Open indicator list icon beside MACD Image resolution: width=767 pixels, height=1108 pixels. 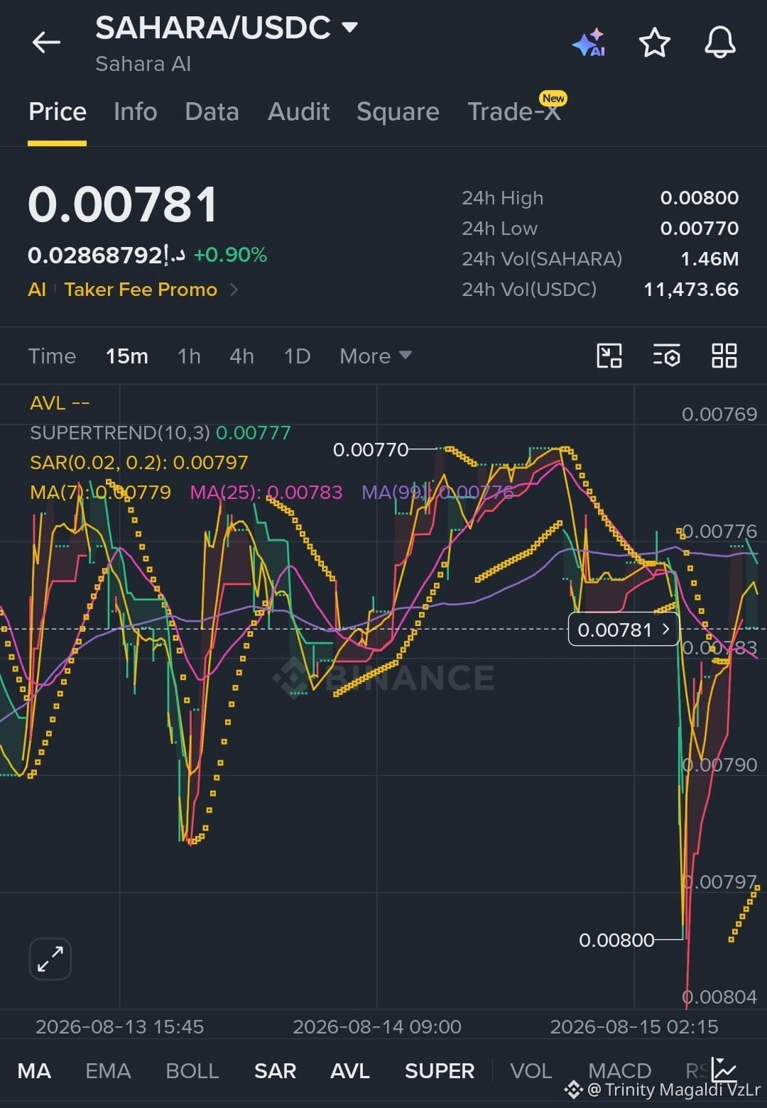pos(725,1069)
